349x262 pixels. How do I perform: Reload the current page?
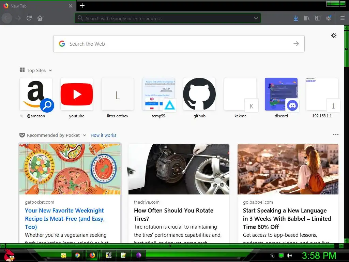(29, 18)
